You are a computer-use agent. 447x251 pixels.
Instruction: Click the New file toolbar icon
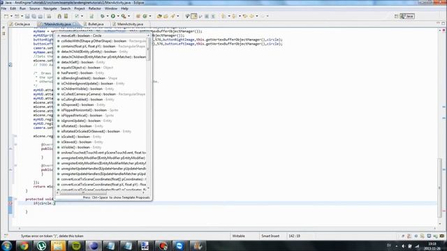6,16
